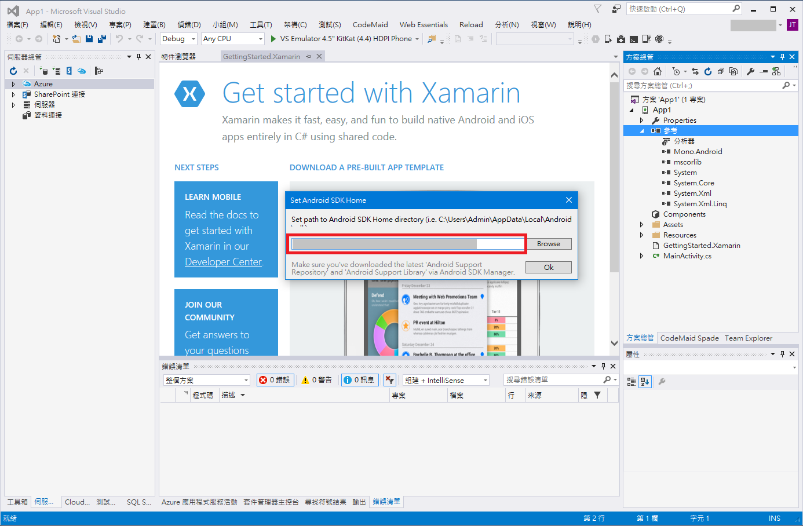
Task: Toggle auto-hide pin on Server Explorer panel
Action: click(x=138, y=57)
